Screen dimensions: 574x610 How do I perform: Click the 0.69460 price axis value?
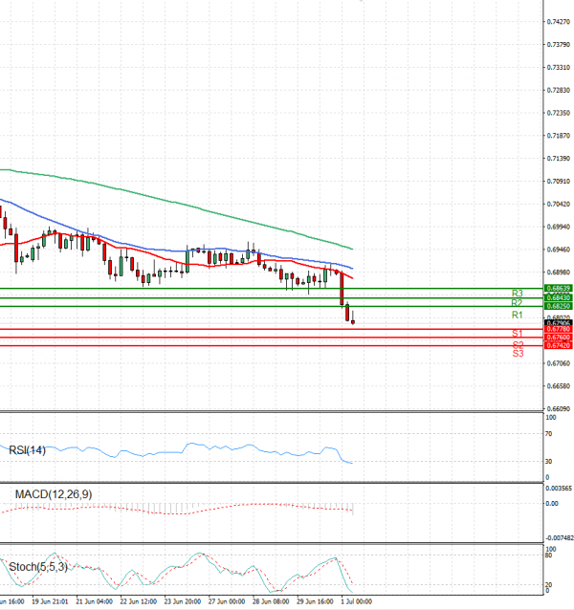coord(559,250)
